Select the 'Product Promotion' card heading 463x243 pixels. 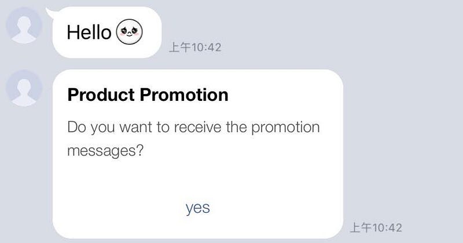click(x=148, y=95)
